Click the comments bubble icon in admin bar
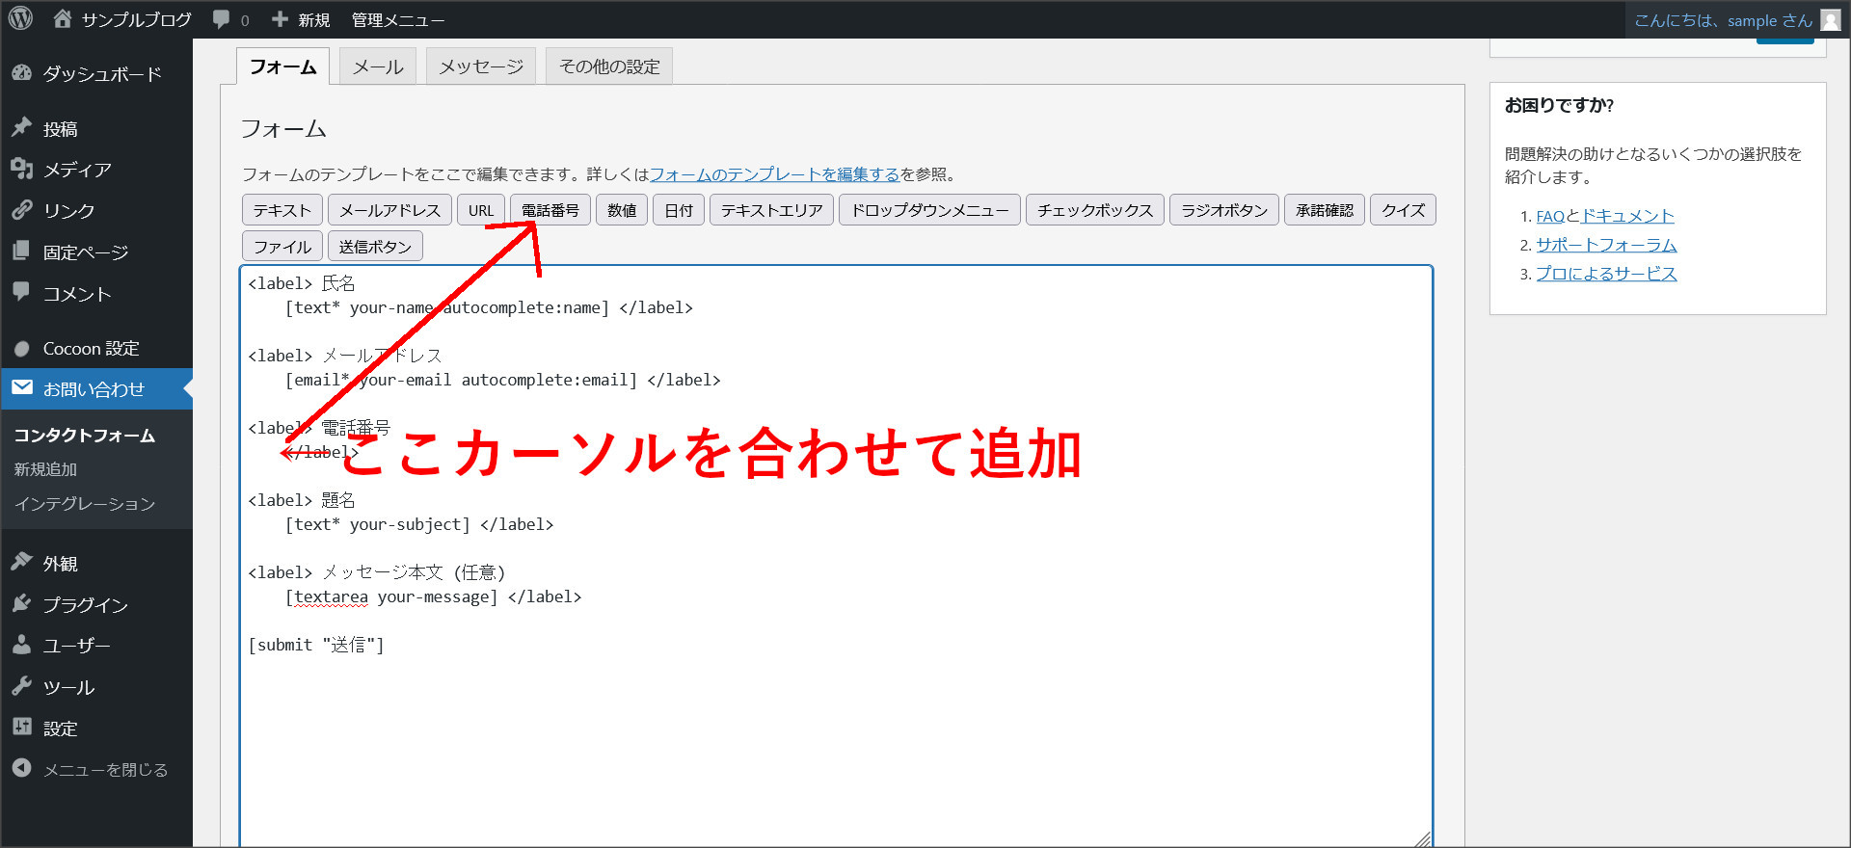 click(x=222, y=19)
